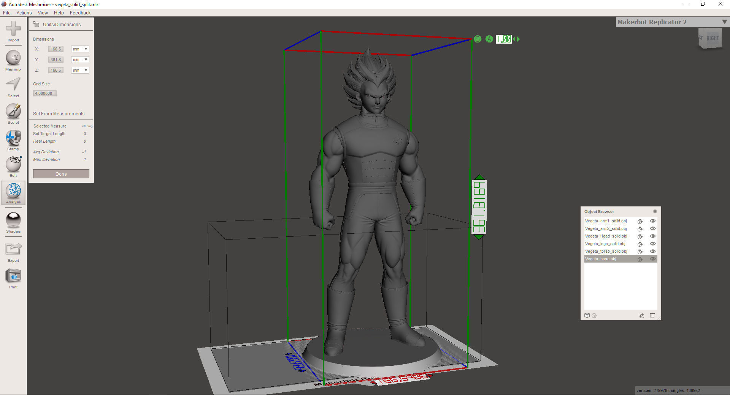Click the vertices and triangles status text
The image size is (730, 395).
click(668, 390)
